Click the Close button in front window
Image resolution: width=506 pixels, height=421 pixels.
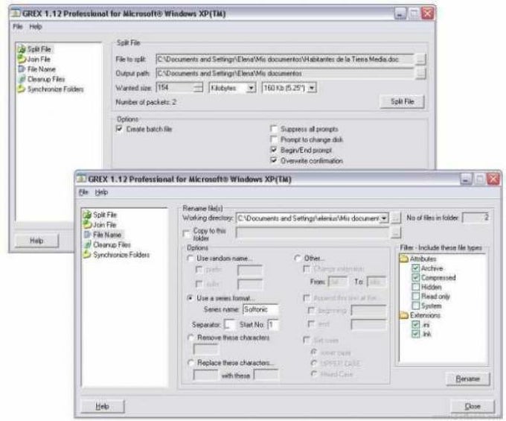click(473, 406)
